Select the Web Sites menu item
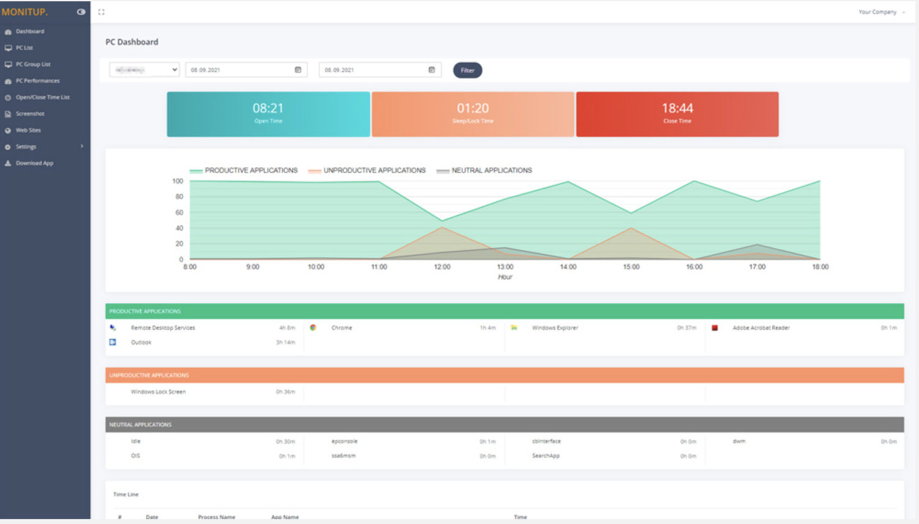 (x=29, y=130)
